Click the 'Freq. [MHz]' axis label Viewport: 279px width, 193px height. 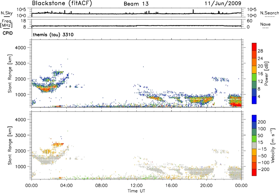click(x=7, y=23)
